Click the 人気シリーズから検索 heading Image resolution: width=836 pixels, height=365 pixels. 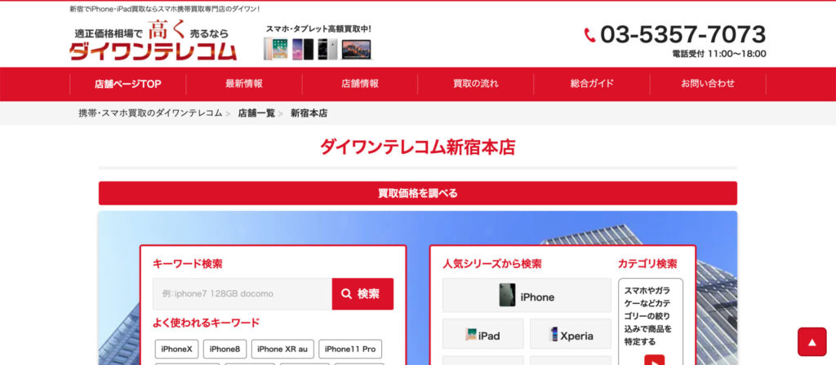[x=492, y=263]
